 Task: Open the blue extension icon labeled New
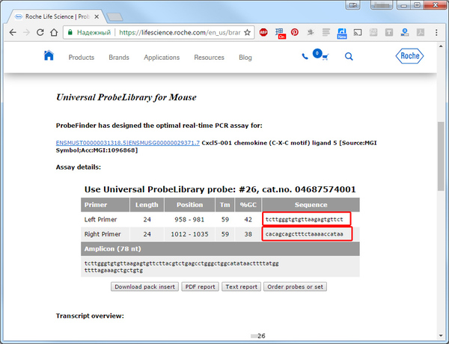tap(342, 33)
